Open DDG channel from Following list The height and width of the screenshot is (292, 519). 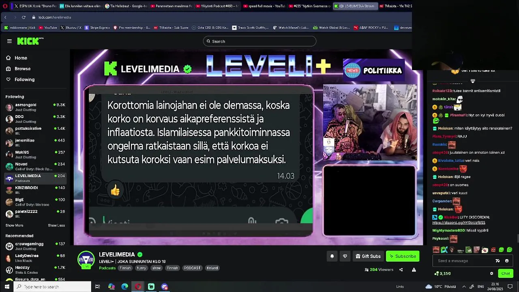pos(35,119)
